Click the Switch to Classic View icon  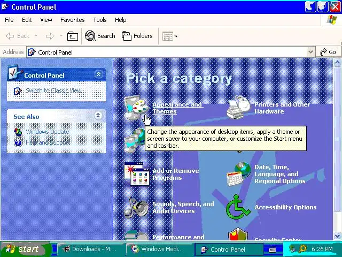(18, 90)
